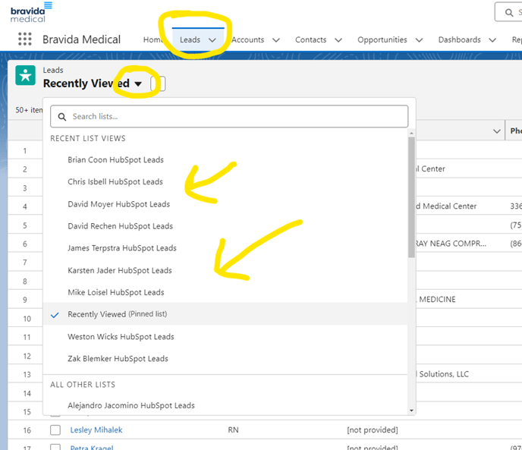Click the RAY NEAG COMPR... company cell
Screen dimensions: 522x450
pyautogui.click(x=451, y=244)
